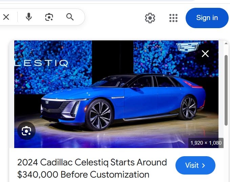Open Search by image in search bar
The height and width of the screenshot is (182, 230).
[49, 17]
